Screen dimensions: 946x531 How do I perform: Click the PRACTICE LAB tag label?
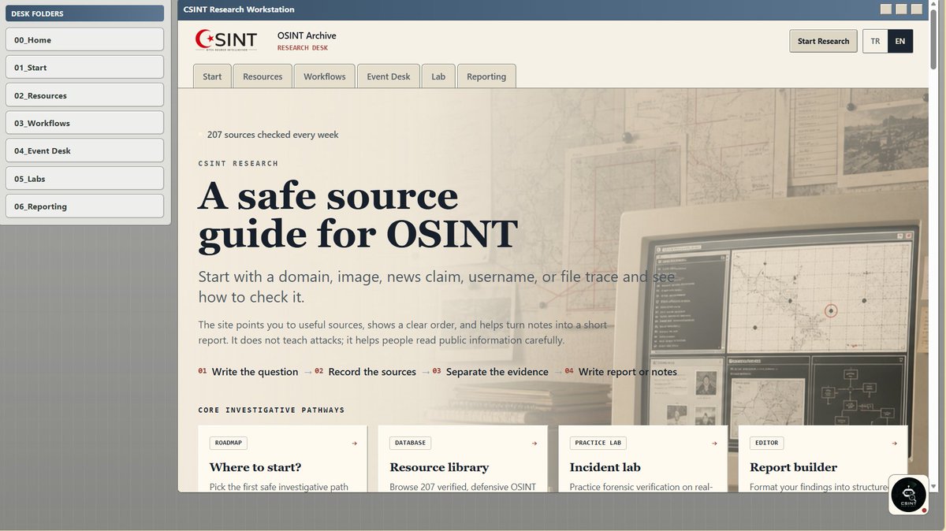[x=598, y=443]
